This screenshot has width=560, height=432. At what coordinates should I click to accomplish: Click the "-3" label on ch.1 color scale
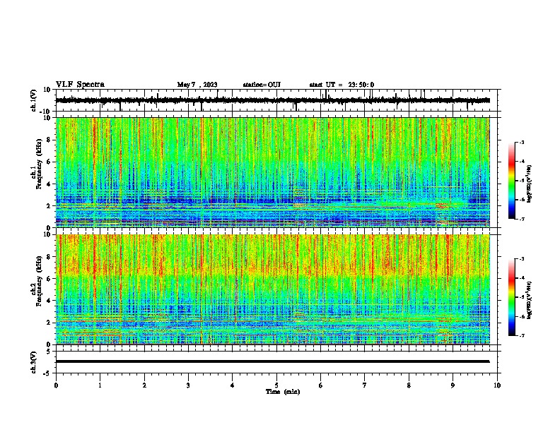tap(522, 143)
